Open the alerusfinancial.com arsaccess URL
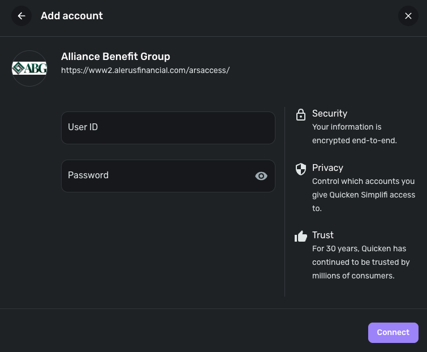427x352 pixels. (x=145, y=71)
